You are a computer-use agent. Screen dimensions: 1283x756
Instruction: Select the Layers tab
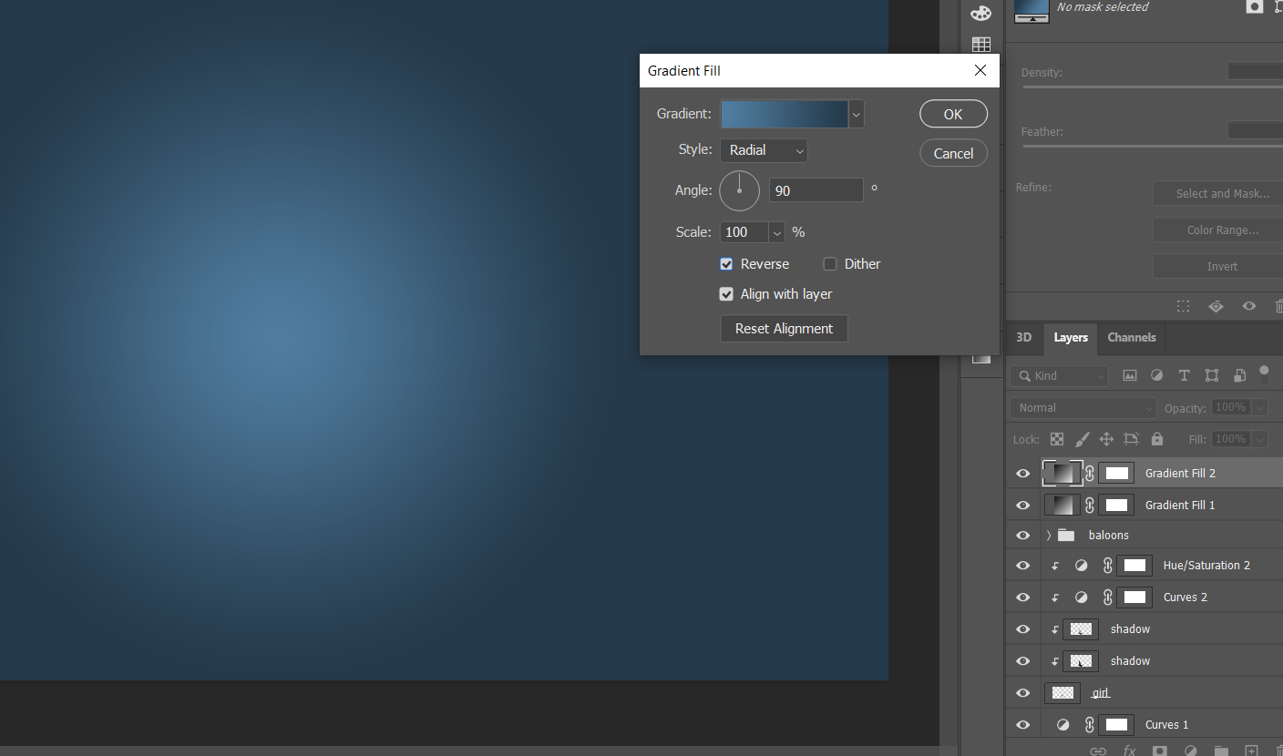click(1071, 337)
